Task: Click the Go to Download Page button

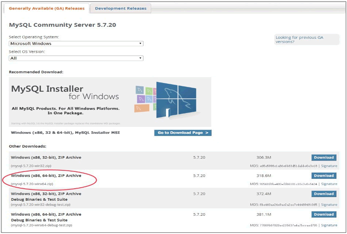Action: (183, 133)
